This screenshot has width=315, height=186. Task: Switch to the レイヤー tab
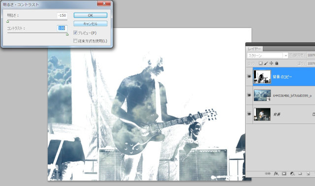[x=254, y=49]
